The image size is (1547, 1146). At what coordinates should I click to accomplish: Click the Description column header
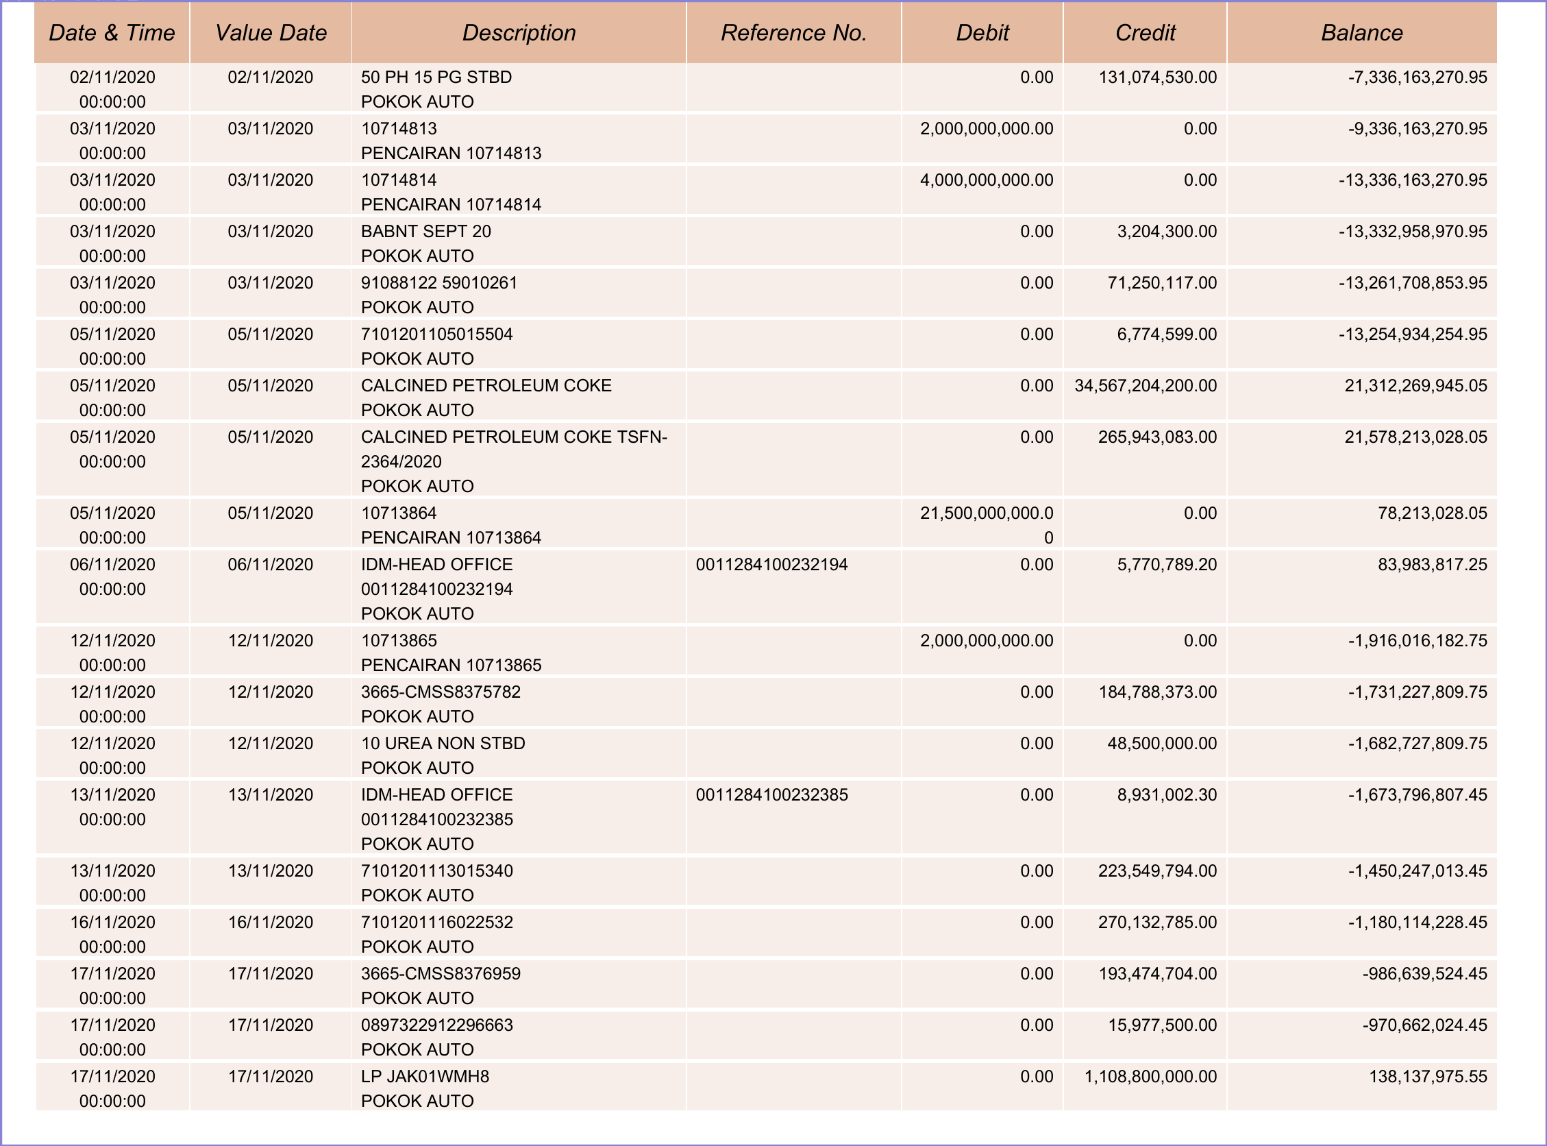click(x=519, y=33)
